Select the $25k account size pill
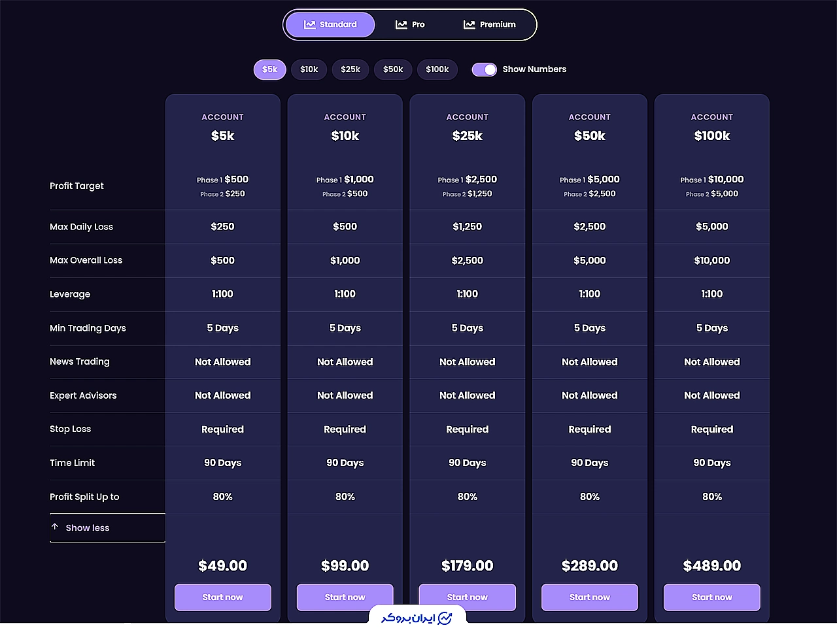The height and width of the screenshot is (634, 837). [x=350, y=69]
